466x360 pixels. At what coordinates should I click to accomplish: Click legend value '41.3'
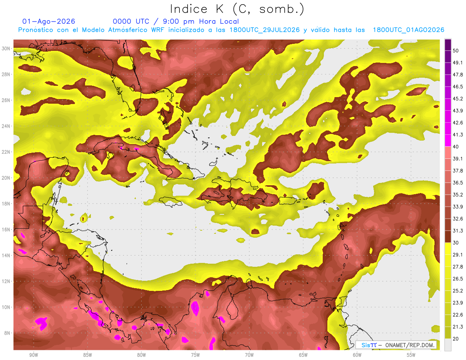[457, 135]
